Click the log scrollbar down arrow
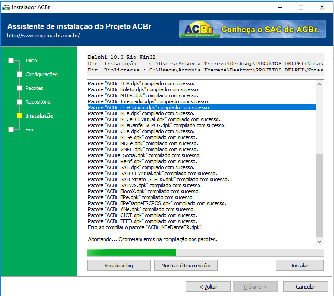The image size is (334, 296). point(319,242)
